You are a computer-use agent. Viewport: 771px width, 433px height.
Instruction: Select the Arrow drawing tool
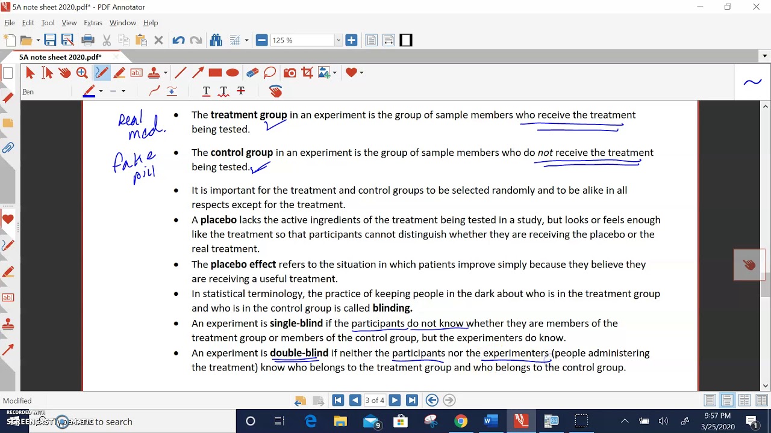coord(198,73)
